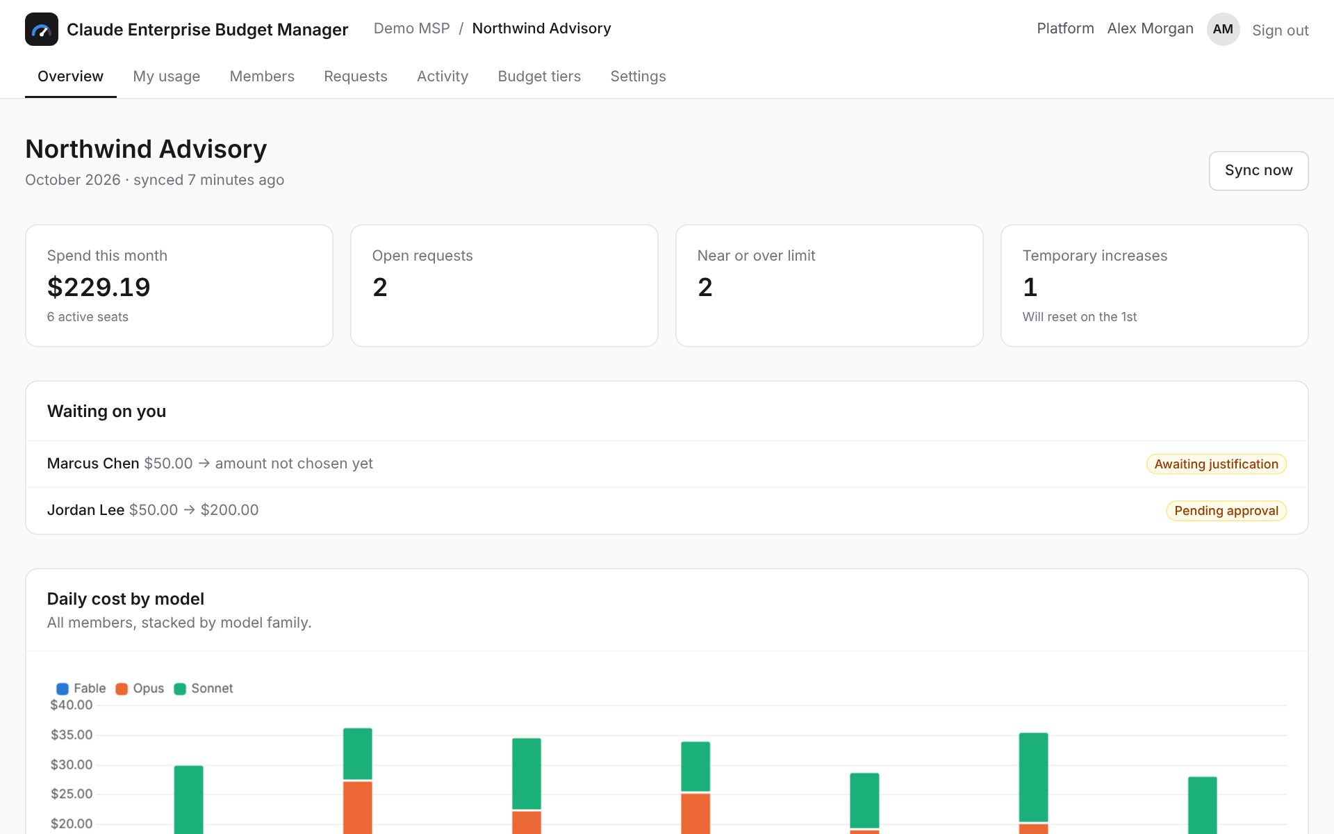Open the Platform link
Image resolution: width=1334 pixels, height=834 pixels.
coord(1065,28)
